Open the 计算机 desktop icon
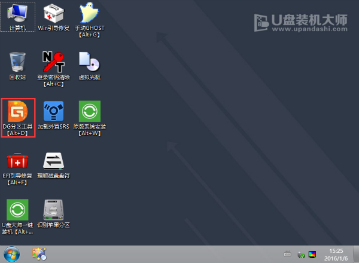Image resolution: width=359 pixels, height=263 pixels. point(17,17)
